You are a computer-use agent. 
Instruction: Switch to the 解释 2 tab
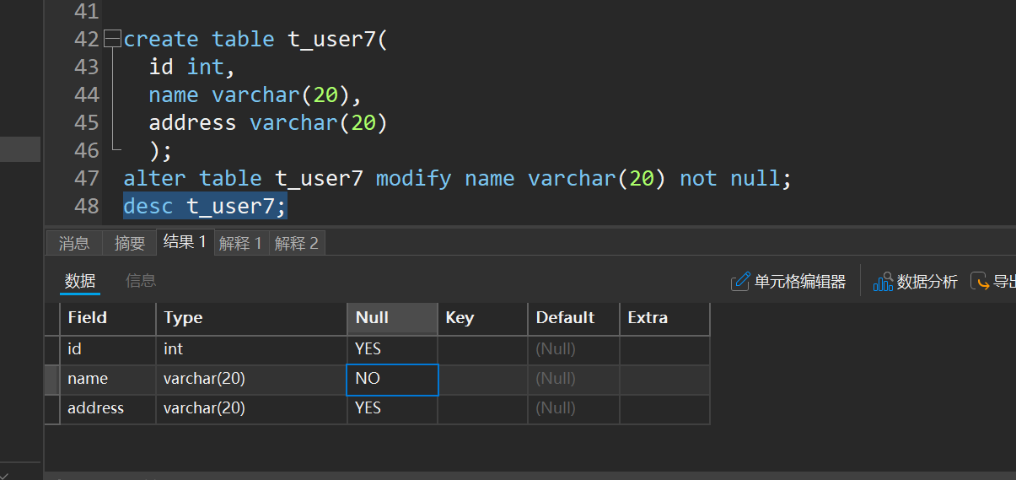pos(297,243)
